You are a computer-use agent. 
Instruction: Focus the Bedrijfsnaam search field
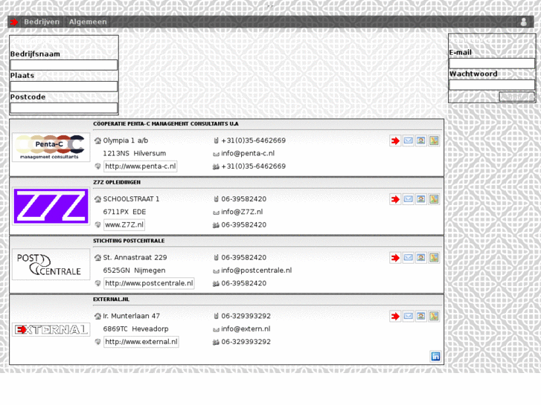click(x=64, y=65)
